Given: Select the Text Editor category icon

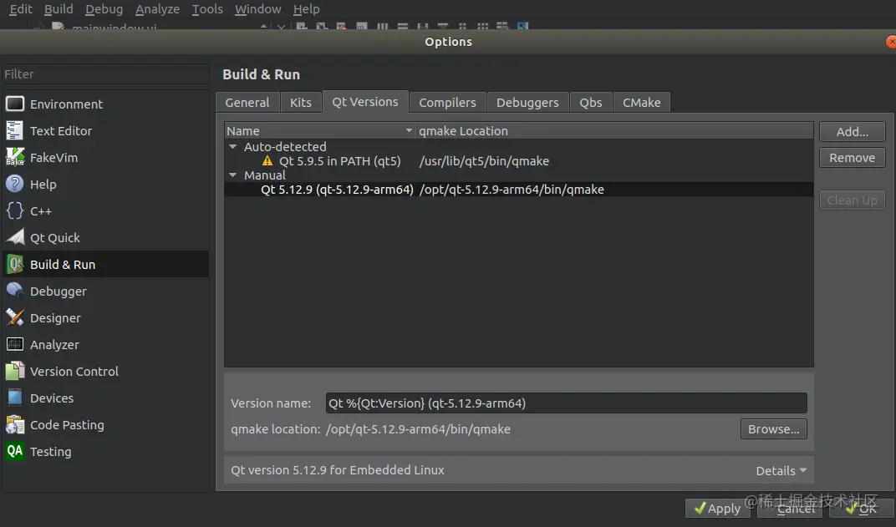Looking at the screenshot, I should 14,131.
